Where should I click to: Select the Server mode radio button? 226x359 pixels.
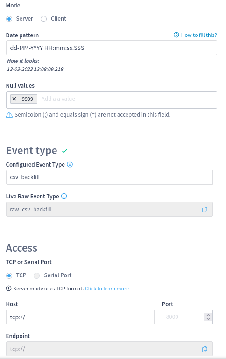tap(9, 19)
